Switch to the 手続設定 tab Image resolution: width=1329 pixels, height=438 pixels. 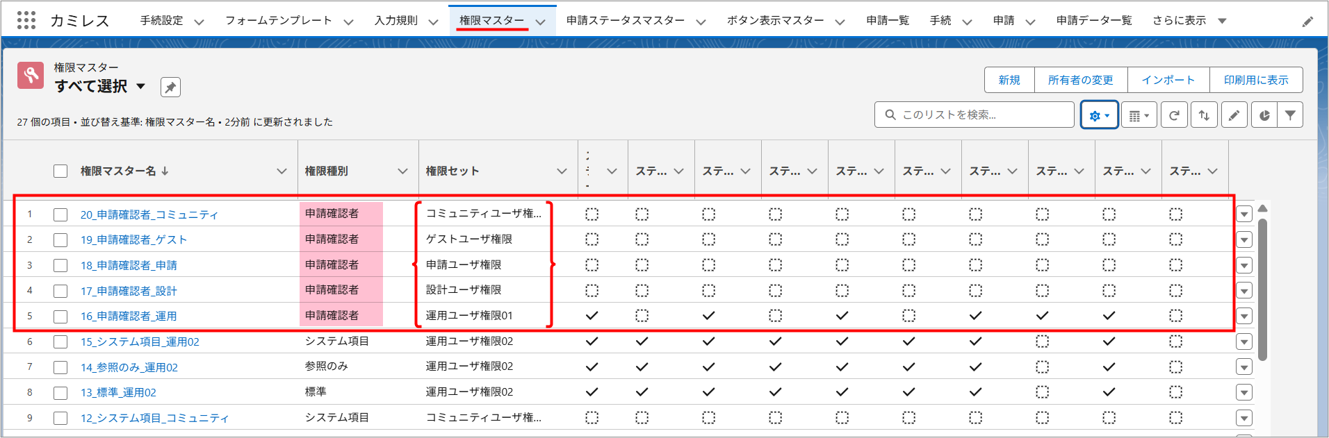[x=161, y=21]
